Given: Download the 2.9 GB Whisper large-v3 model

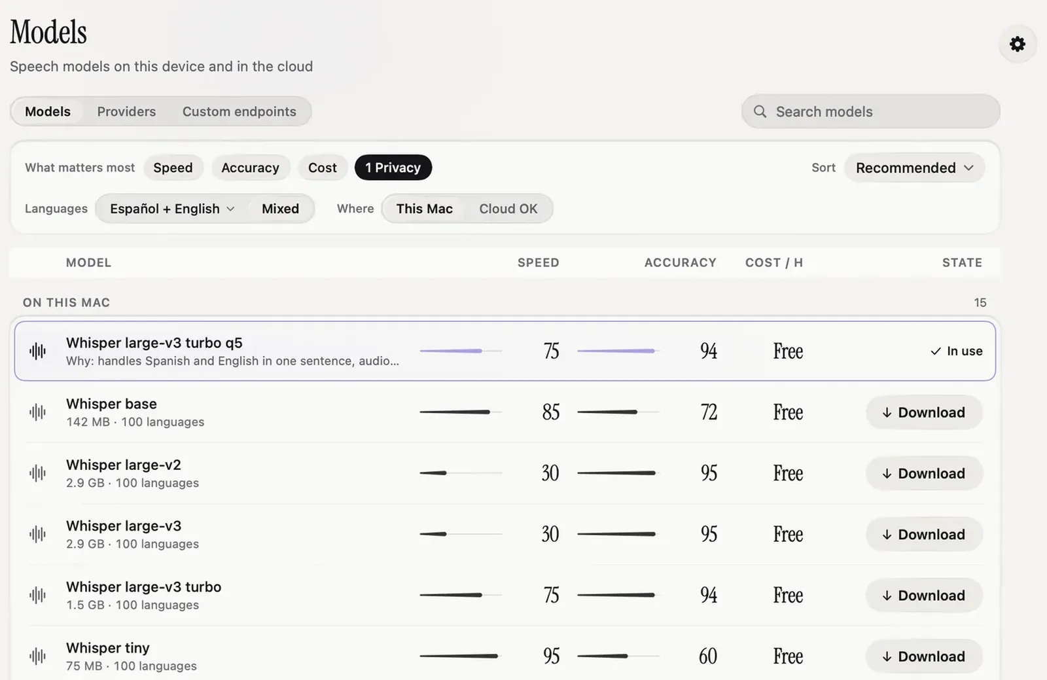Looking at the screenshot, I should point(924,534).
